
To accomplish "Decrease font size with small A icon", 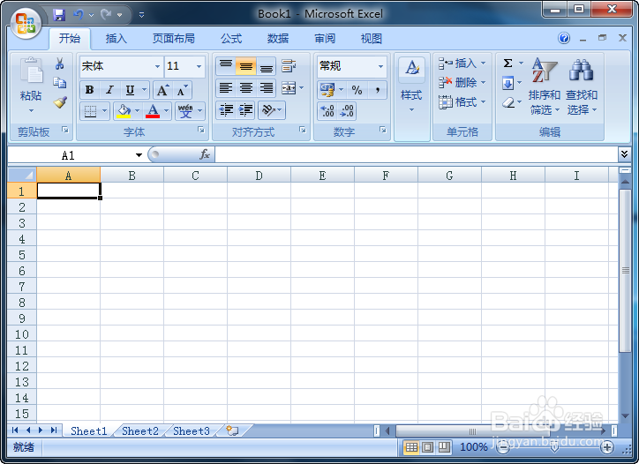I will [x=182, y=90].
